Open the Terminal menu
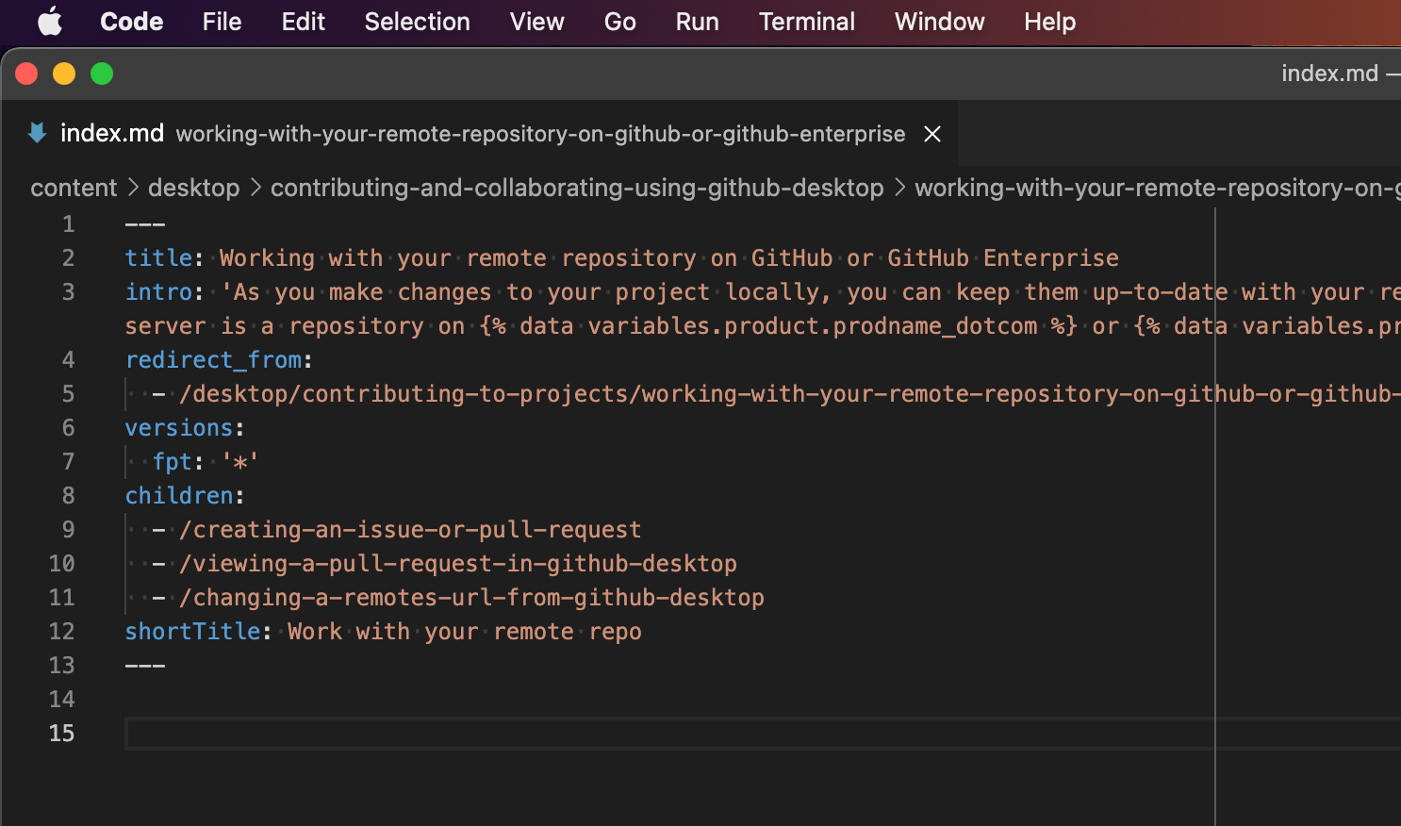1401x826 pixels. click(x=806, y=21)
